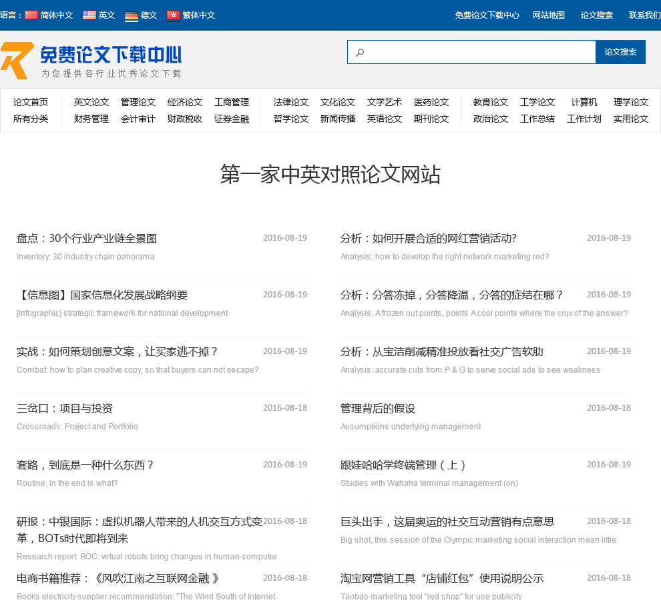Open the 所有分类 navigation item
The width and height of the screenshot is (661, 600).
point(31,119)
